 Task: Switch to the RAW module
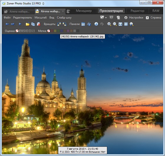coord(156,11)
